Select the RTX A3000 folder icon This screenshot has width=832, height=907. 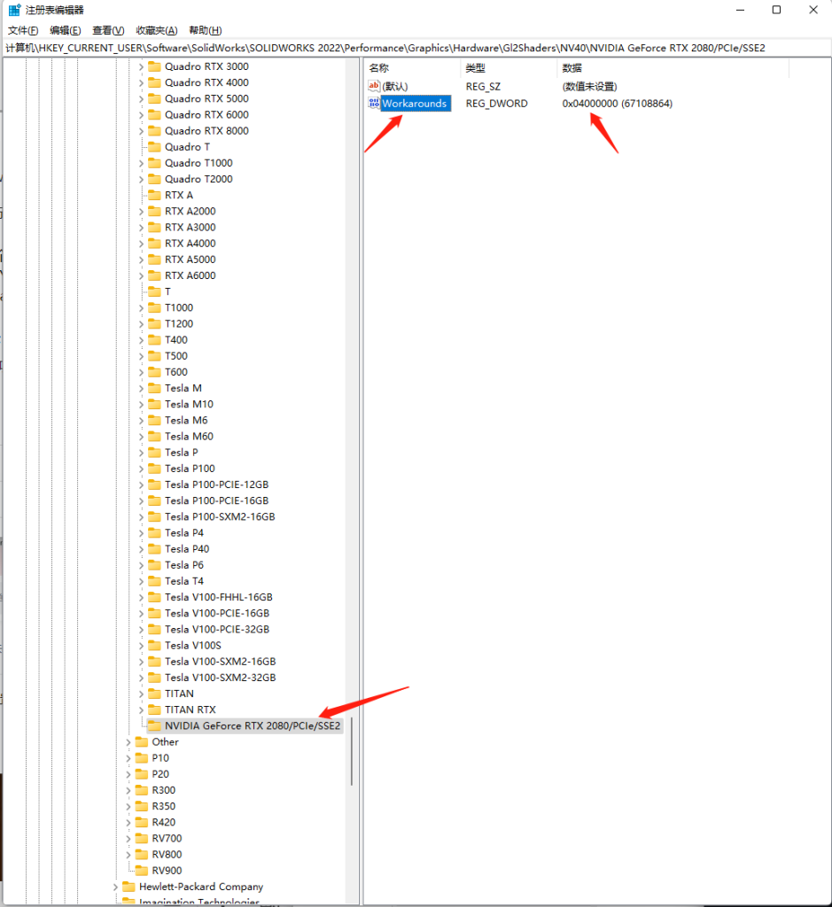coord(154,227)
